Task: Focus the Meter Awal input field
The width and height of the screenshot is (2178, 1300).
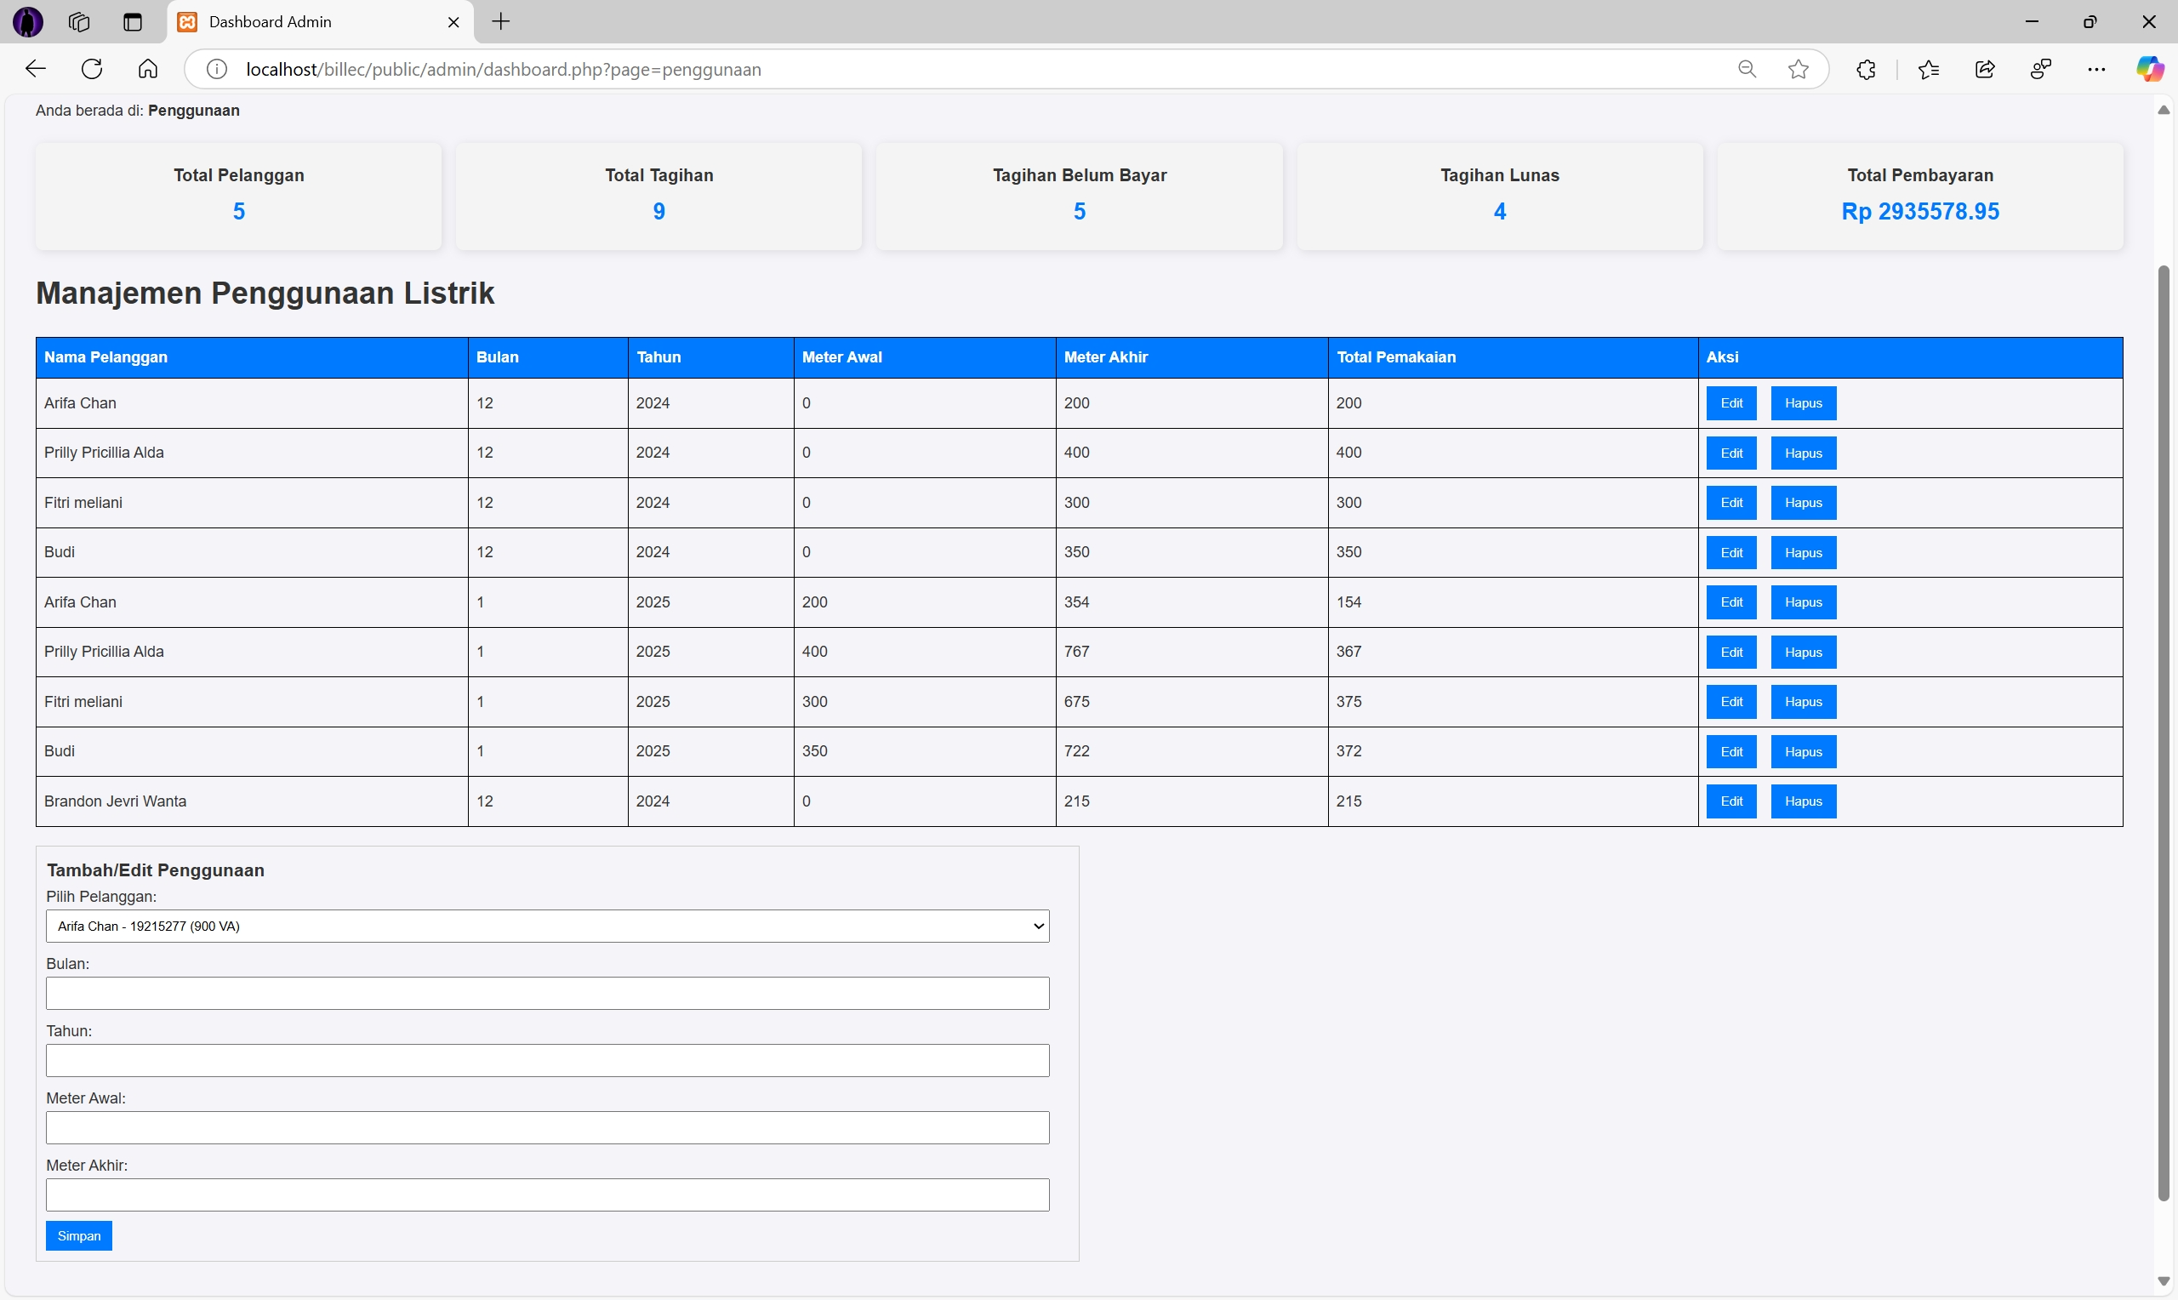Action: click(547, 1127)
